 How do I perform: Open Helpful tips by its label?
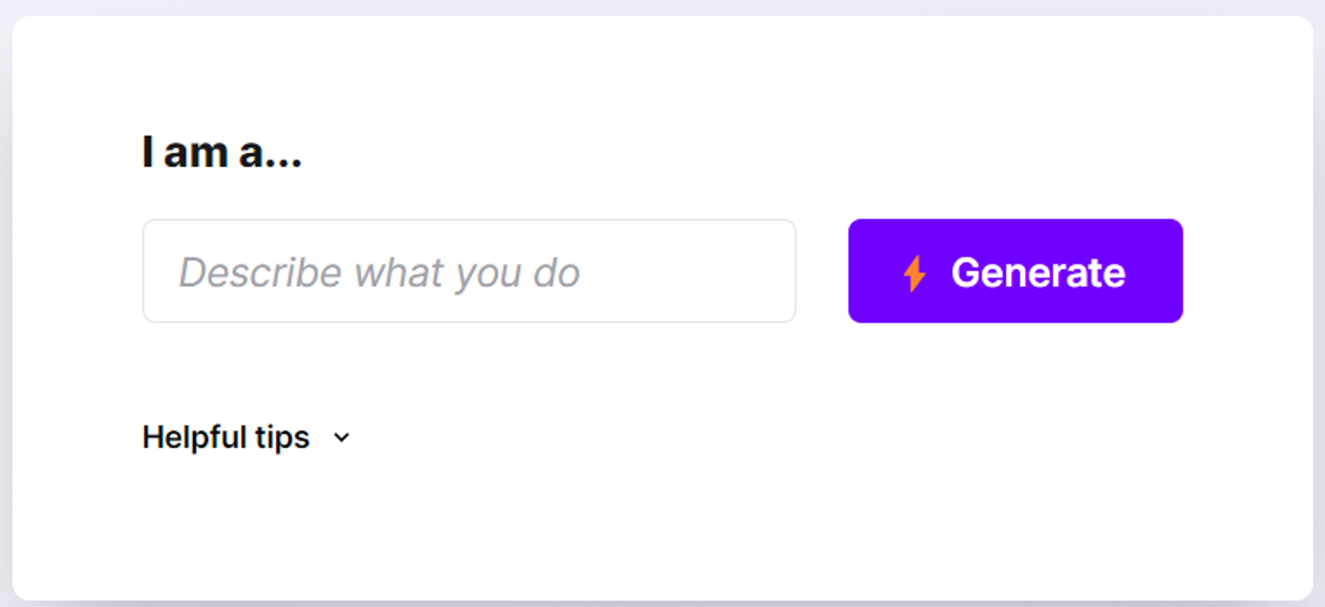point(226,437)
